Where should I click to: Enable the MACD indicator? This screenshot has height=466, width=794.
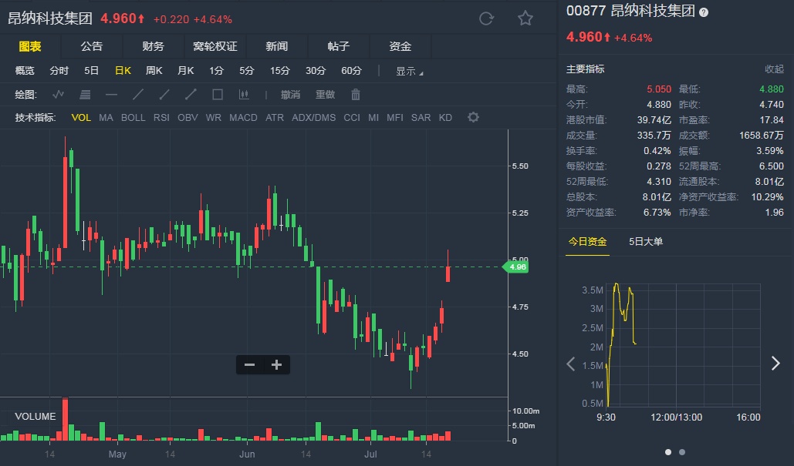pos(243,118)
